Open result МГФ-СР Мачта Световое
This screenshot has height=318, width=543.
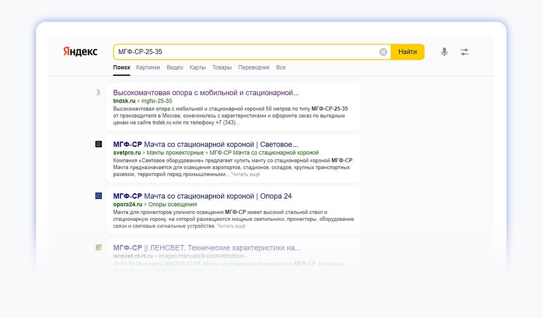coord(206,144)
